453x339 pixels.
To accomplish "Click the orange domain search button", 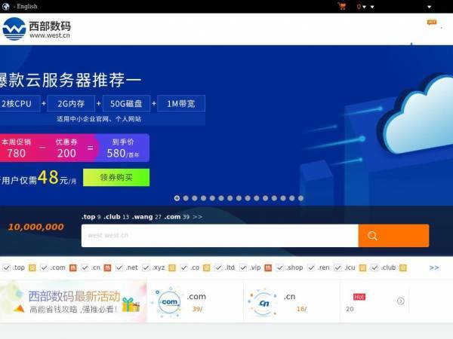I will [393, 236].
